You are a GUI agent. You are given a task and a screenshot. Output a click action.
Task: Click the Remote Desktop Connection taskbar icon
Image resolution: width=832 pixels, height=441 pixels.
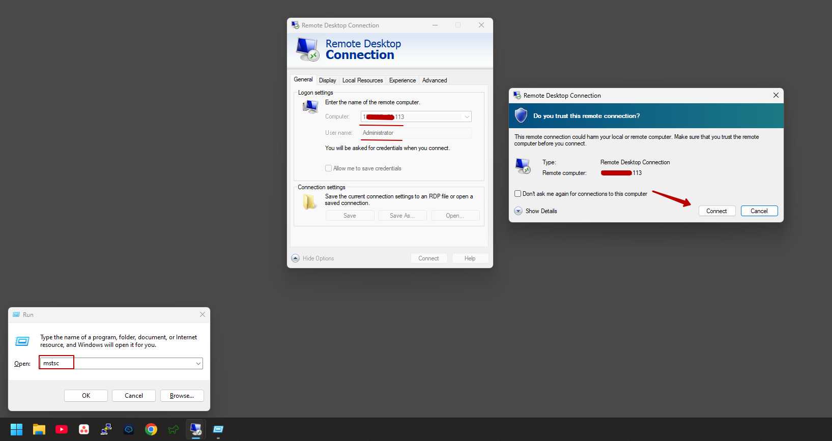[x=196, y=429]
